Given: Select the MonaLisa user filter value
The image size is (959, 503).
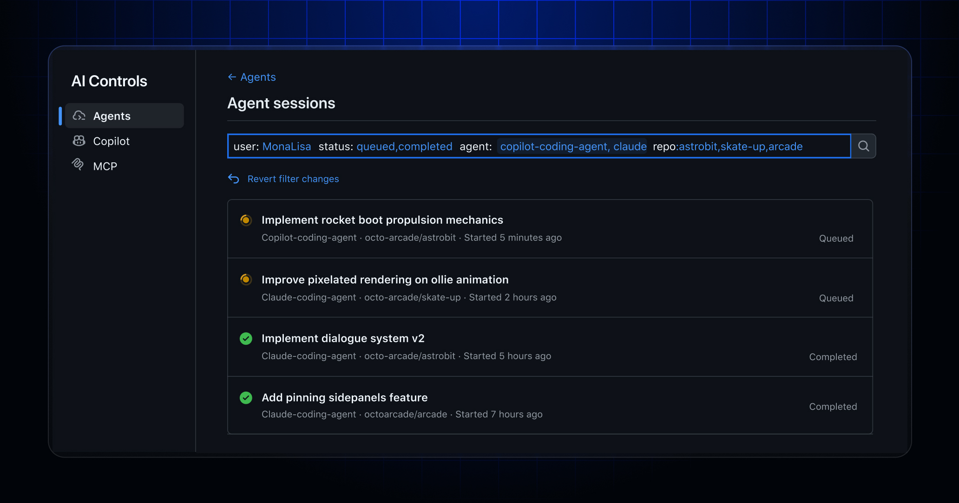Looking at the screenshot, I should click(287, 146).
